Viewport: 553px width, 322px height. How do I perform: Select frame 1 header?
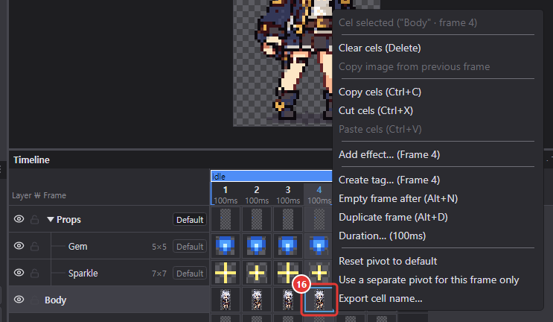coord(226,195)
